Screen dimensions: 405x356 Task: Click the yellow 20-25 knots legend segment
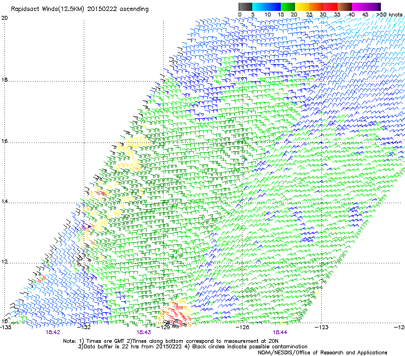pyautogui.click(x=302, y=7)
